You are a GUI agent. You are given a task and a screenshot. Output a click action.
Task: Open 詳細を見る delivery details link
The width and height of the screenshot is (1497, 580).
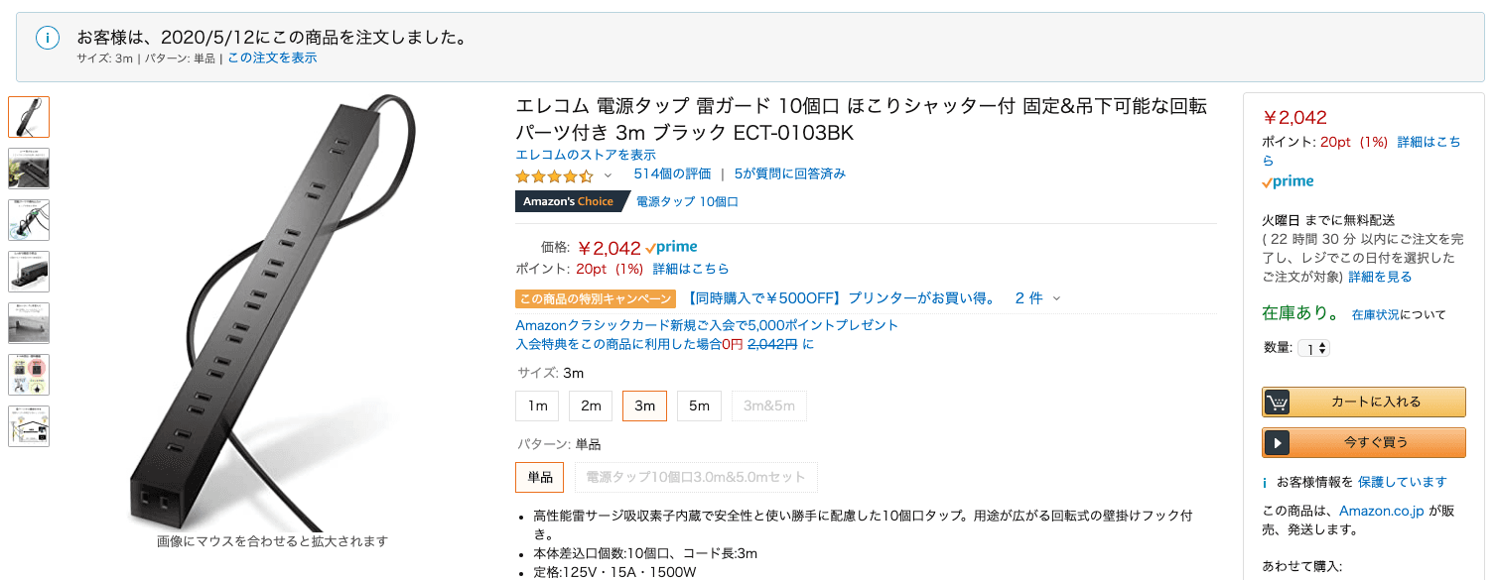[x=1380, y=277]
